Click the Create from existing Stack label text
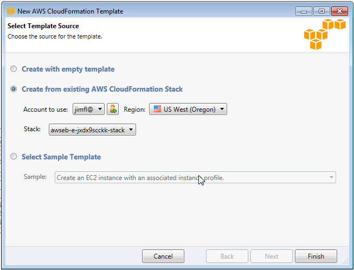Screen dimensions: 354x270 point(102,89)
